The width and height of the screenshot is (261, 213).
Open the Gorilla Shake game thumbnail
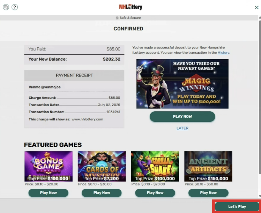click(155, 166)
